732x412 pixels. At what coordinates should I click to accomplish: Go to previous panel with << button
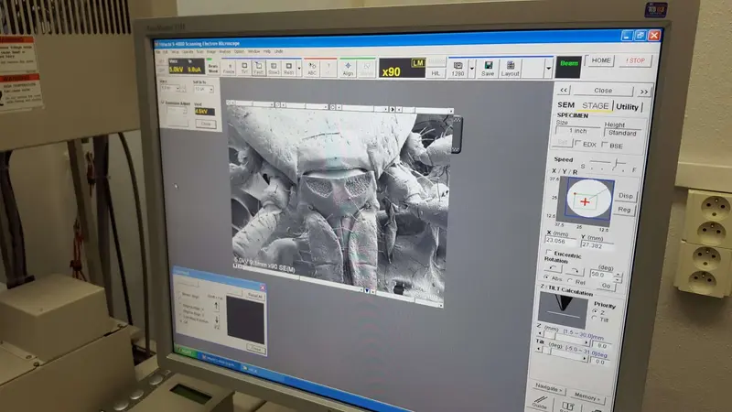click(564, 90)
